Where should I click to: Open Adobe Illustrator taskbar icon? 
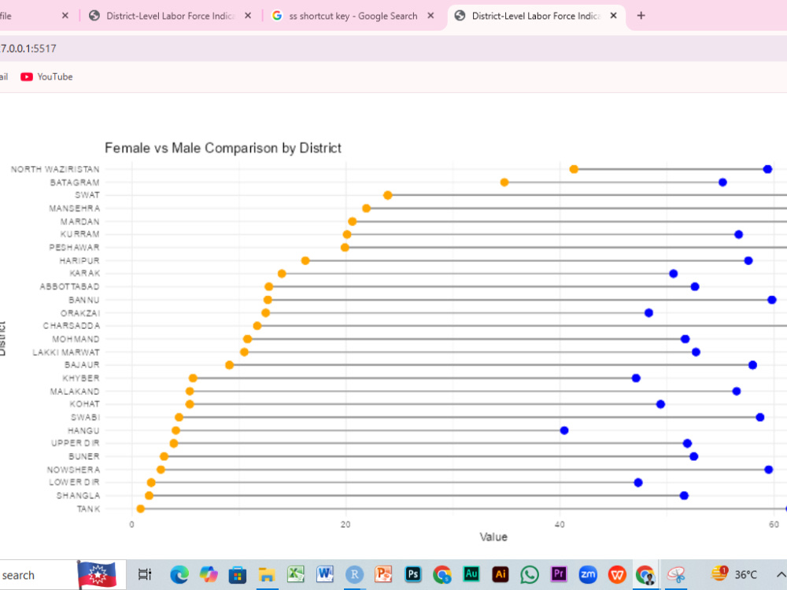[501, 574]
